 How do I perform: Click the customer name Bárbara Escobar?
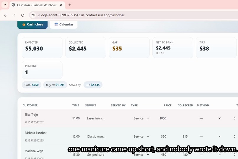pos(35,133)
